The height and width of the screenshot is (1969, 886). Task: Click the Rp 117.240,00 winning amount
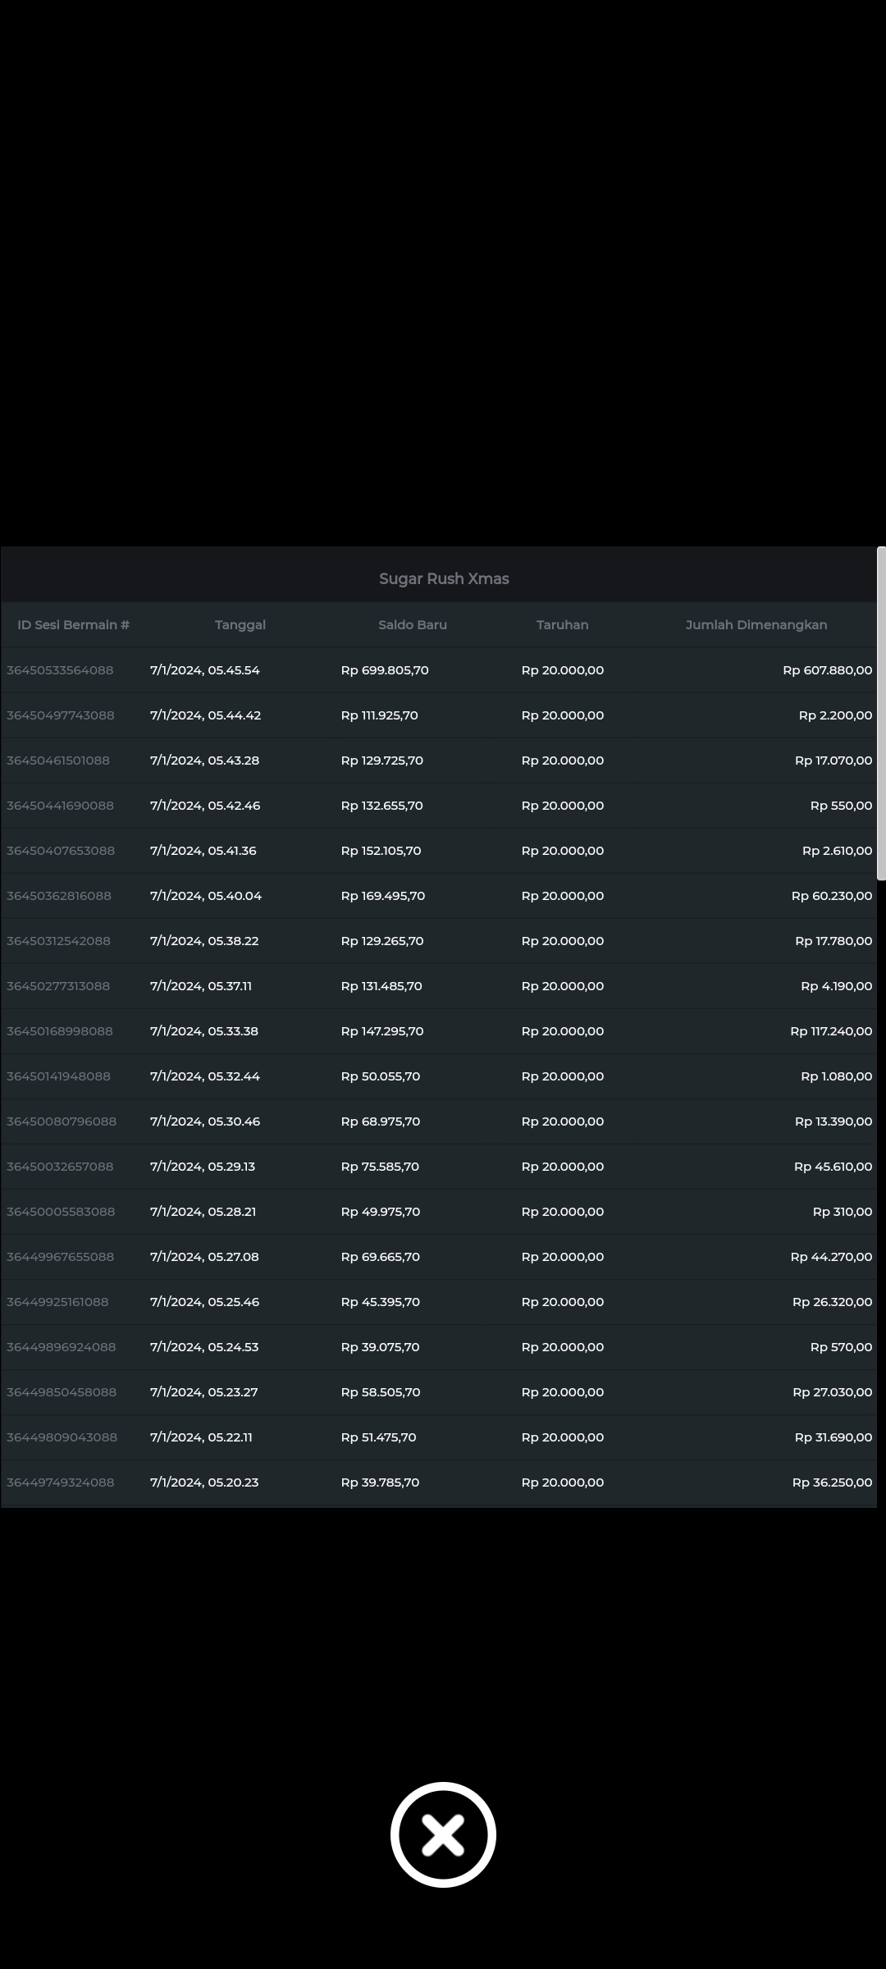pos(830,1031)
